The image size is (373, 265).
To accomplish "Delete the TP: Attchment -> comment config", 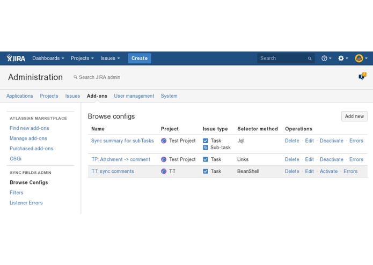I will 292,159.
